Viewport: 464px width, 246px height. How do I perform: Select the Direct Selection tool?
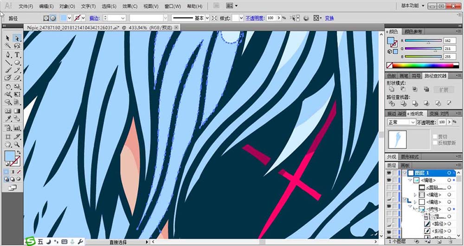point(17,38)
